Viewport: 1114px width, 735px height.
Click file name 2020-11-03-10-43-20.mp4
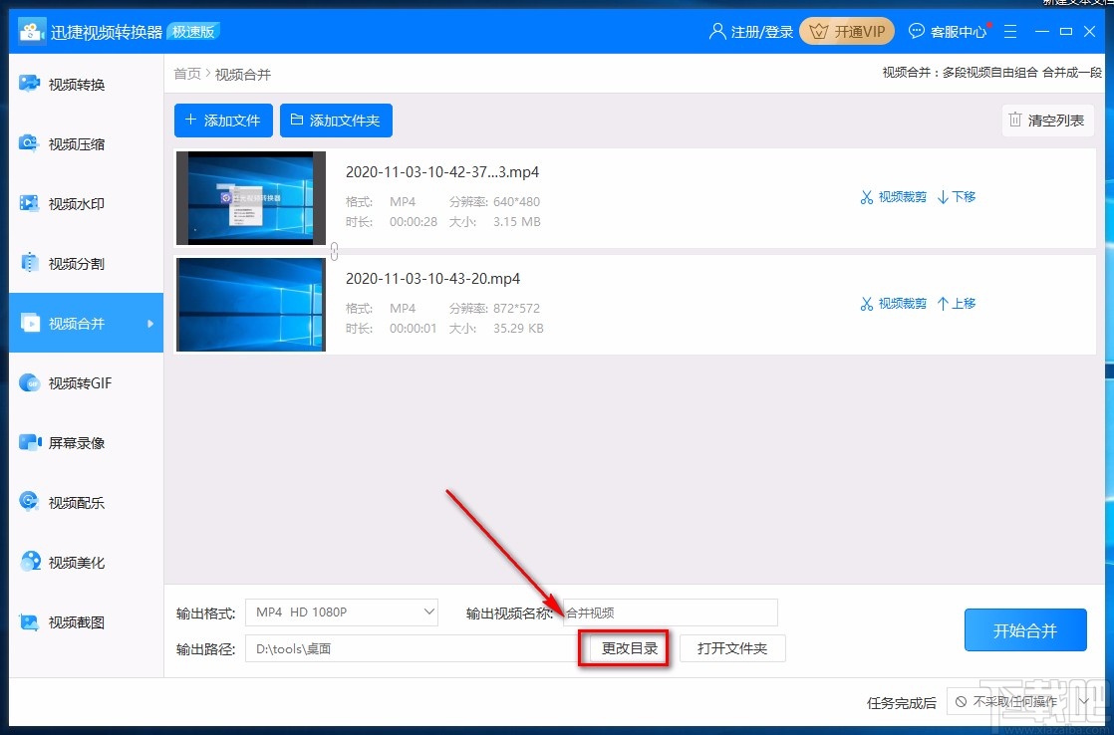click(432, 279)
